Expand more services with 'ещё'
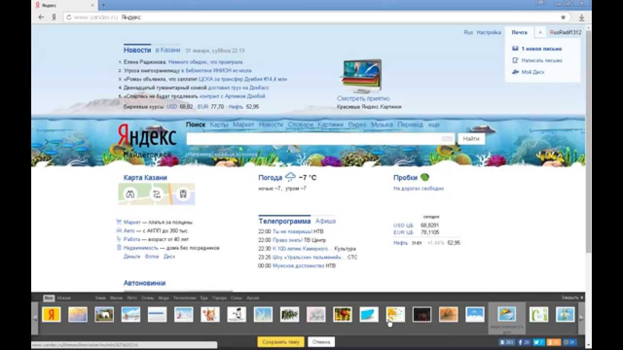The image size is (623, 350). 434,125
